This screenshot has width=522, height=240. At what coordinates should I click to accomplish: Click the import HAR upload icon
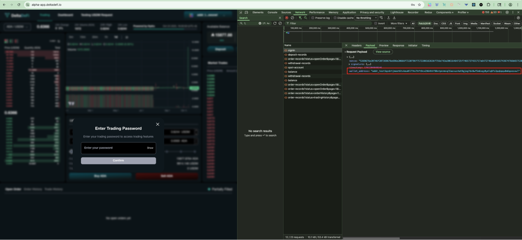pos(389,18)
